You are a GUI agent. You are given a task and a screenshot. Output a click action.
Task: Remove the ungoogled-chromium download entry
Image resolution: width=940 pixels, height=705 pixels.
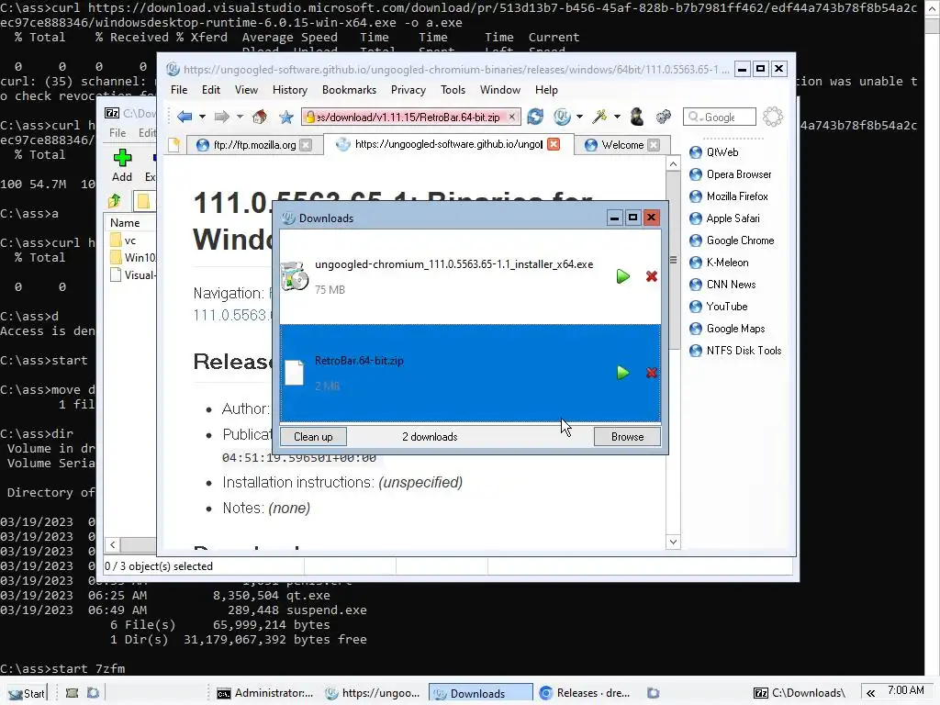[652, 276]
